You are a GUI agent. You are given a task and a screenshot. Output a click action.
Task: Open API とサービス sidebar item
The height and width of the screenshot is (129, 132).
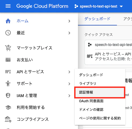pos(30,72)
